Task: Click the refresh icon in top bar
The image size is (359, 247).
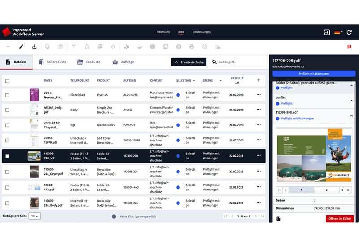Action: coord(350,32)
